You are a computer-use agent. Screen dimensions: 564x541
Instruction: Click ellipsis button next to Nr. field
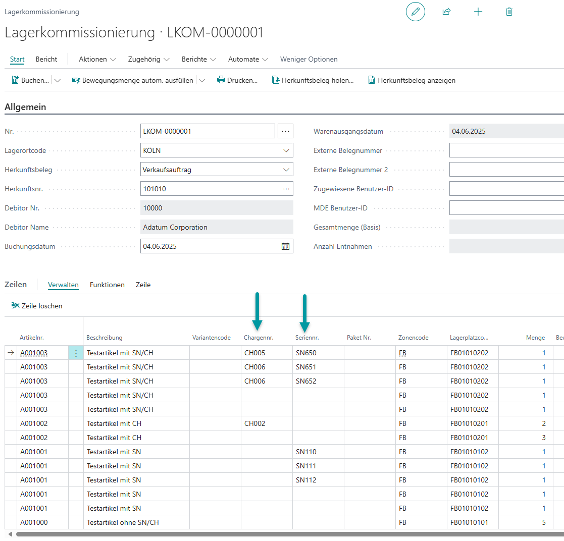pyautogui.click(x=285, y=131)
